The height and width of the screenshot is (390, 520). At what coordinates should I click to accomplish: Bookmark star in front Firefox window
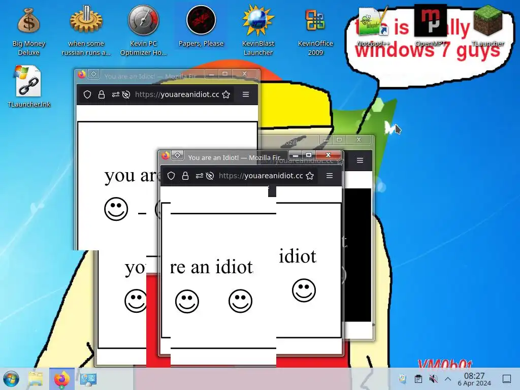[310, 176]
